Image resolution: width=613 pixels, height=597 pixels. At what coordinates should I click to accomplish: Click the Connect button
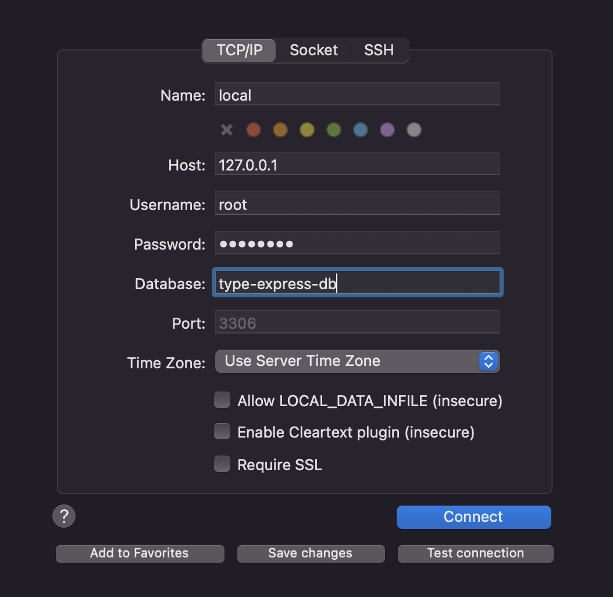(473, 517)
